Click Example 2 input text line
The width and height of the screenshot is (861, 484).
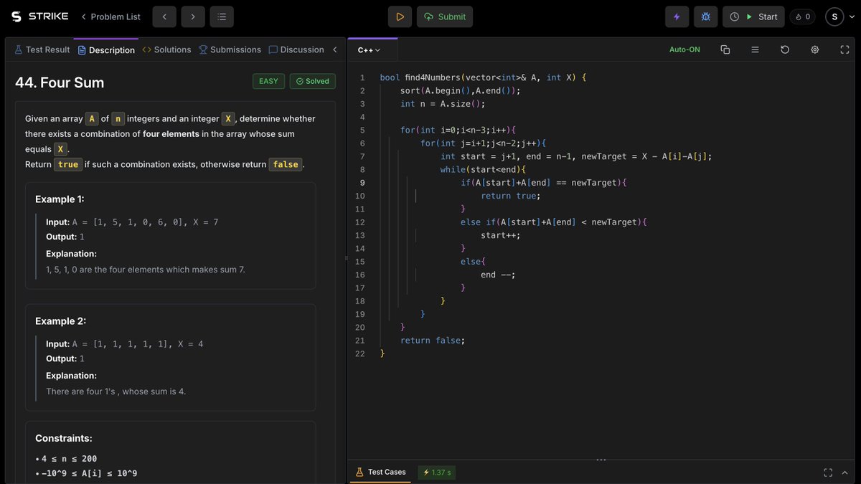point(125,344)
